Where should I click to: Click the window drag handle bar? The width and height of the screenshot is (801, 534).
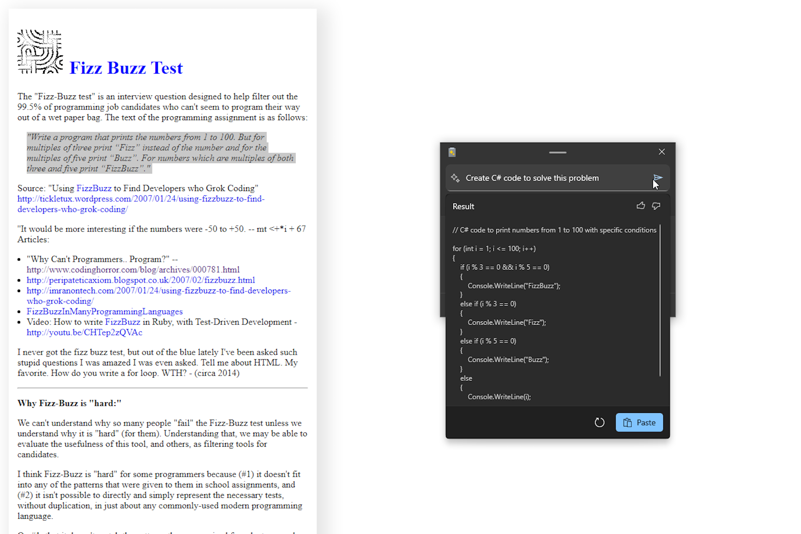coord(558,152)
